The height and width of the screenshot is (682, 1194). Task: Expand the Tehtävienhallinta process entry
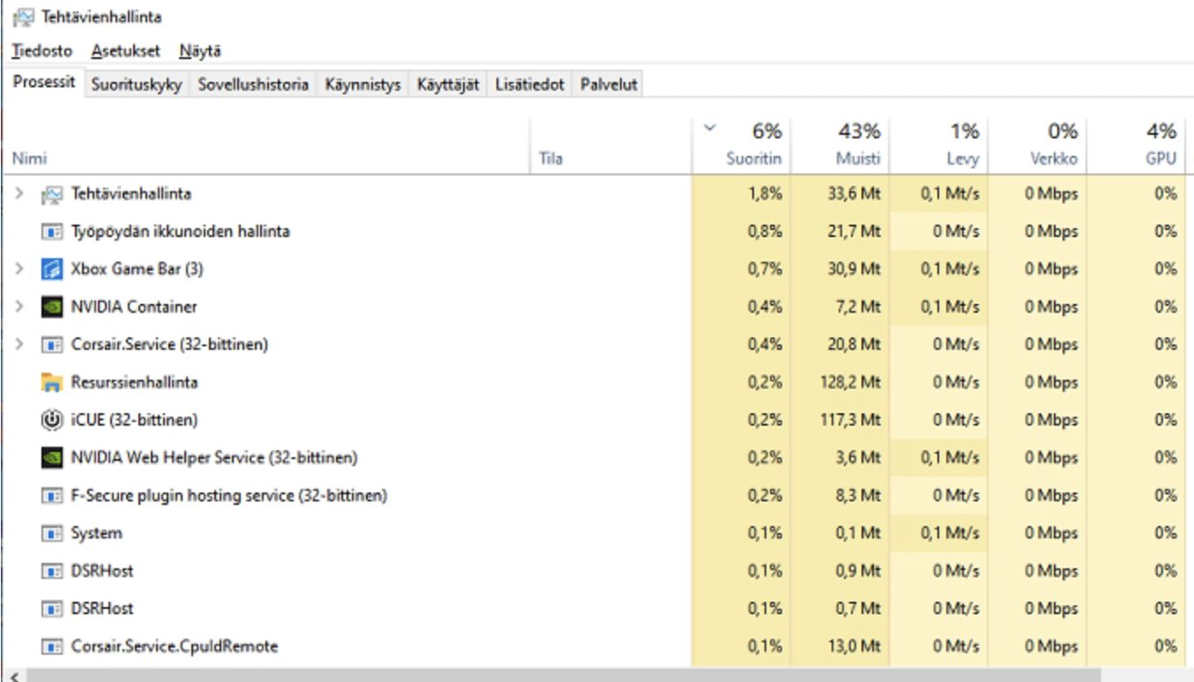coord(18,193)
